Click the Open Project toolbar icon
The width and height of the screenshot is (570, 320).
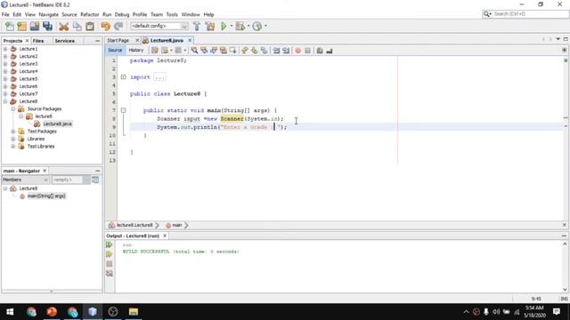pos(35,26)
